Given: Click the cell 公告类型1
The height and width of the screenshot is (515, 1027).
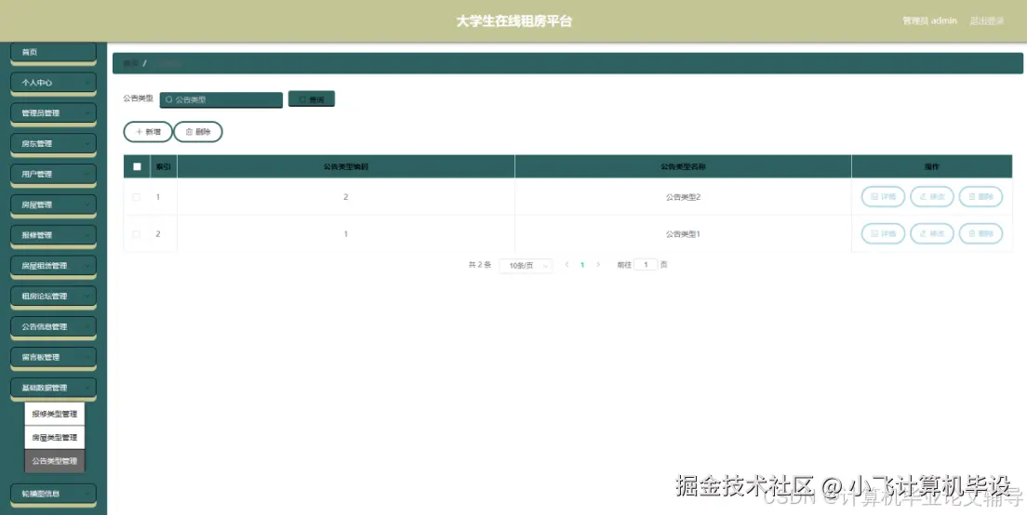Looking at the screenshot, I should click(x=683, y=234).
